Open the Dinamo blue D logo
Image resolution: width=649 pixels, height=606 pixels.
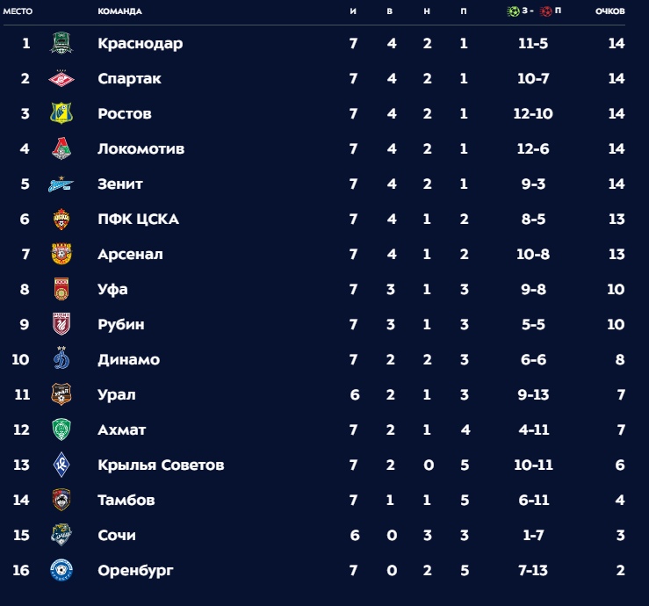[x=61, y=358]
